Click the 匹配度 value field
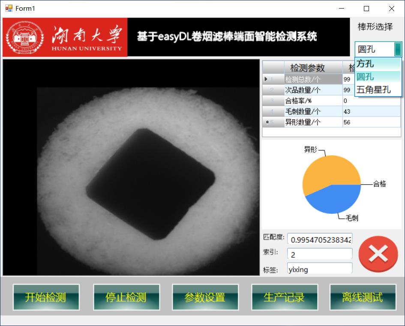Image resolution: width=405 pixels, height=326 pixels. pyautogui.click(x=320, y=239)
